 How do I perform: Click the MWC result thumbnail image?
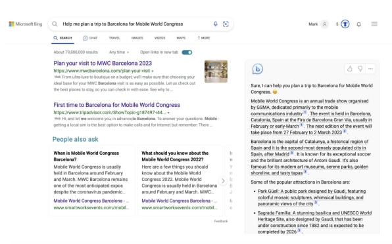(216, 71)
